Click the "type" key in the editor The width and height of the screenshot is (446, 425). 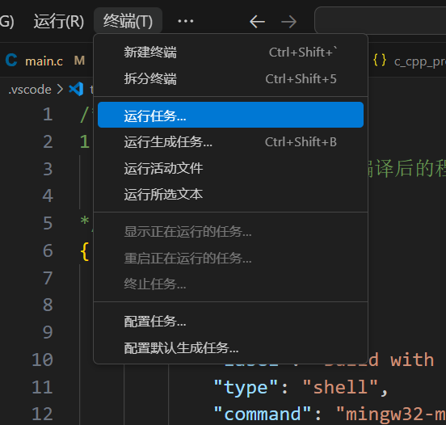click(246, 387)
